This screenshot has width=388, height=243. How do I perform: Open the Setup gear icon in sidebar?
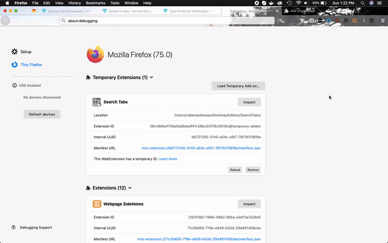coord(15,52)
